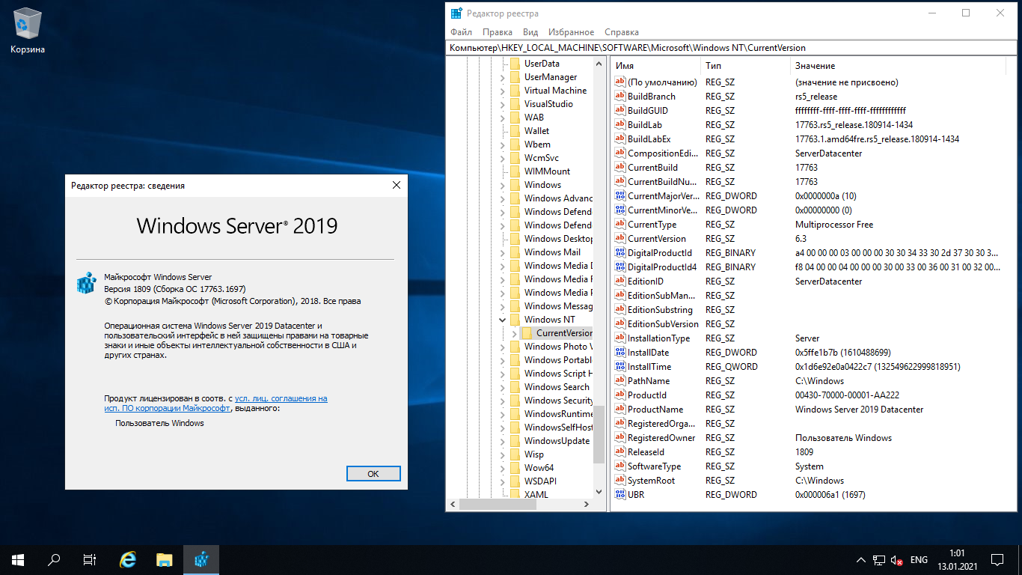Screen dimensions: 1022x575
Task: Click the ReleaseId string icon
Action: point(619,451)
